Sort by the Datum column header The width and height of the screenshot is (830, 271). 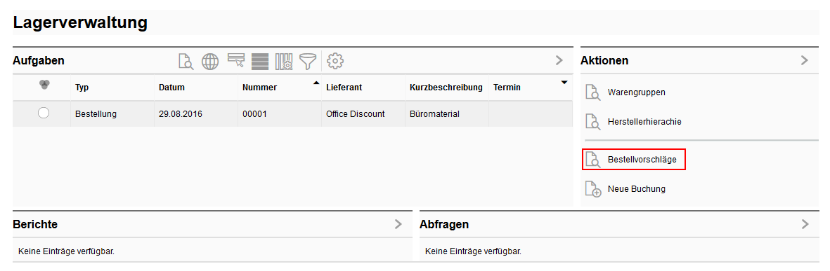tap(171, 88)
